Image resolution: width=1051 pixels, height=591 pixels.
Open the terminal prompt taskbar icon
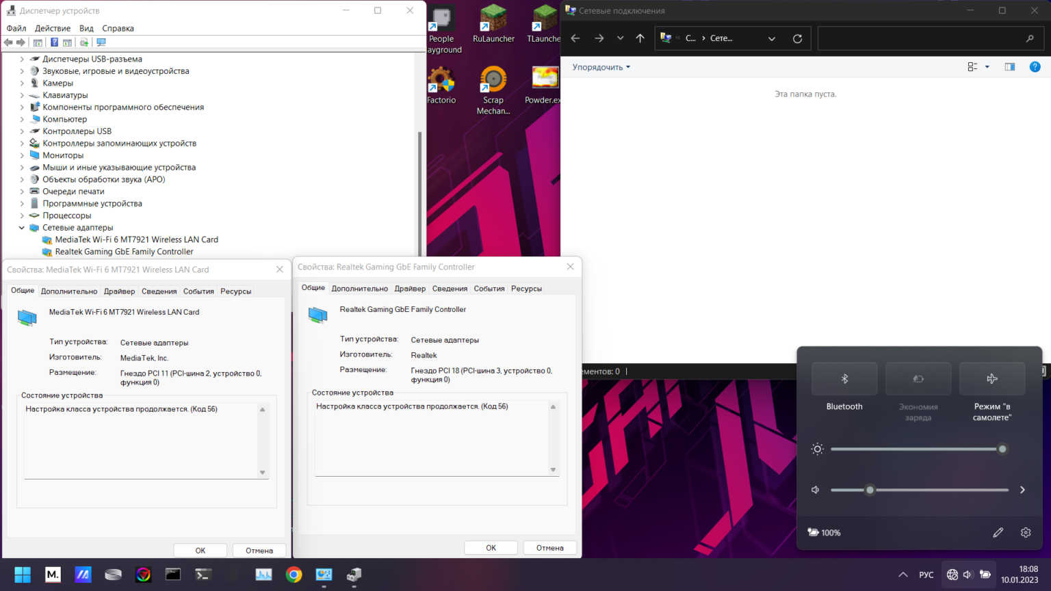tap(203, 575)
